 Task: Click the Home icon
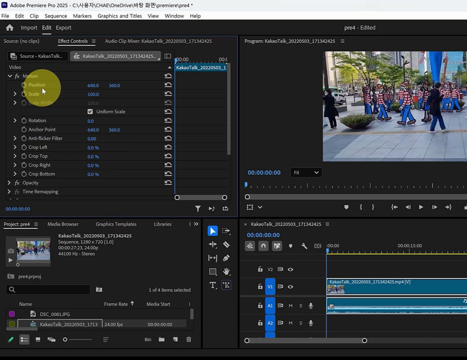[10, 28]
